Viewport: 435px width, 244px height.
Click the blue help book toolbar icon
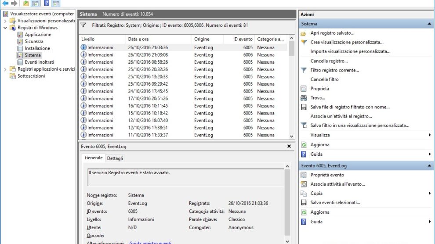47,4
